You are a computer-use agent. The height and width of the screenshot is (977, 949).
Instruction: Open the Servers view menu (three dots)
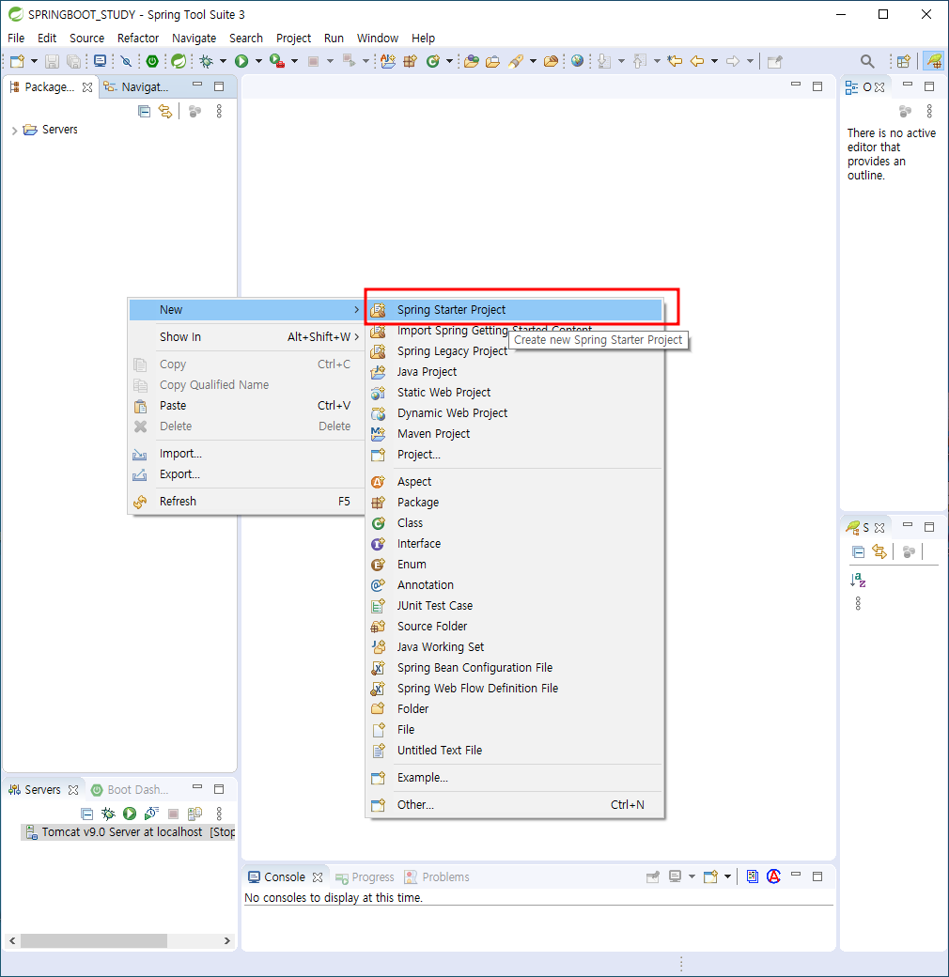(219, 814)
